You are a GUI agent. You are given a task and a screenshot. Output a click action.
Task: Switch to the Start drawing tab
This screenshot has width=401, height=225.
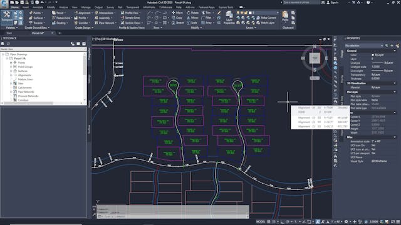9,33
